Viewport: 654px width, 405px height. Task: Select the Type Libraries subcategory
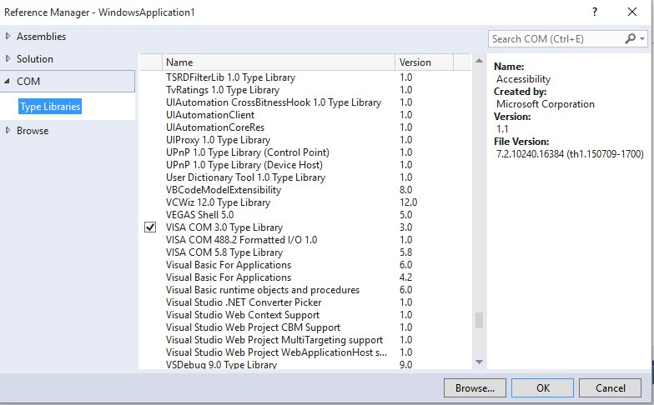coord(50,107)
